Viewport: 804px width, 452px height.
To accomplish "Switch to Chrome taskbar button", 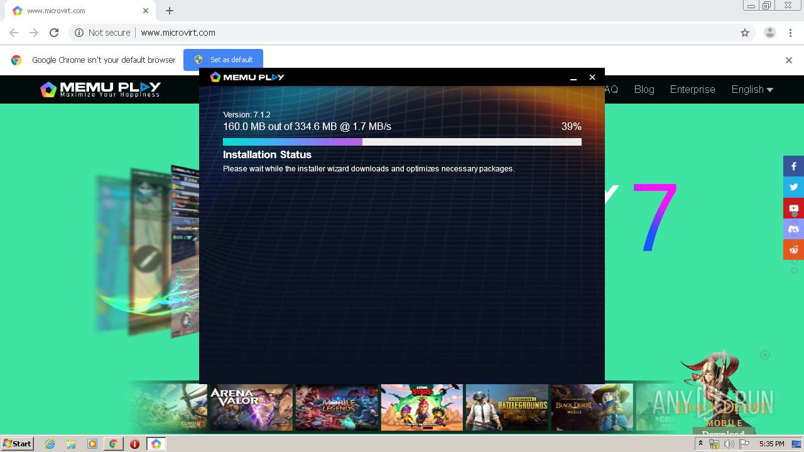I will click(x=113, y=444).
